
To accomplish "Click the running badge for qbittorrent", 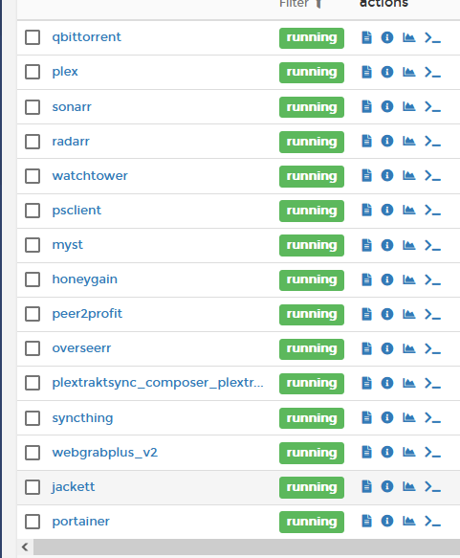I will (x=312, y=37).
